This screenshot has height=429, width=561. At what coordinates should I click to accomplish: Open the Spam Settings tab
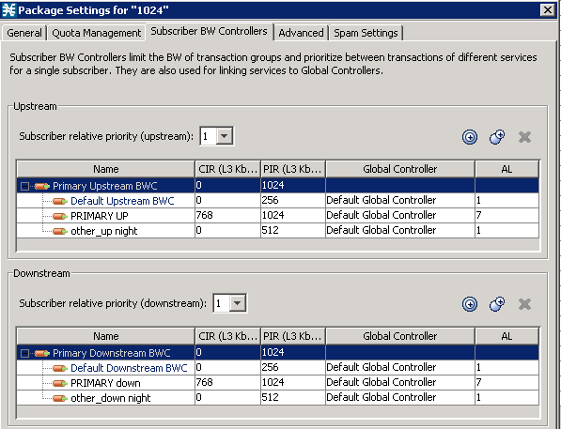pyautogui.click(x=366, y=33)
